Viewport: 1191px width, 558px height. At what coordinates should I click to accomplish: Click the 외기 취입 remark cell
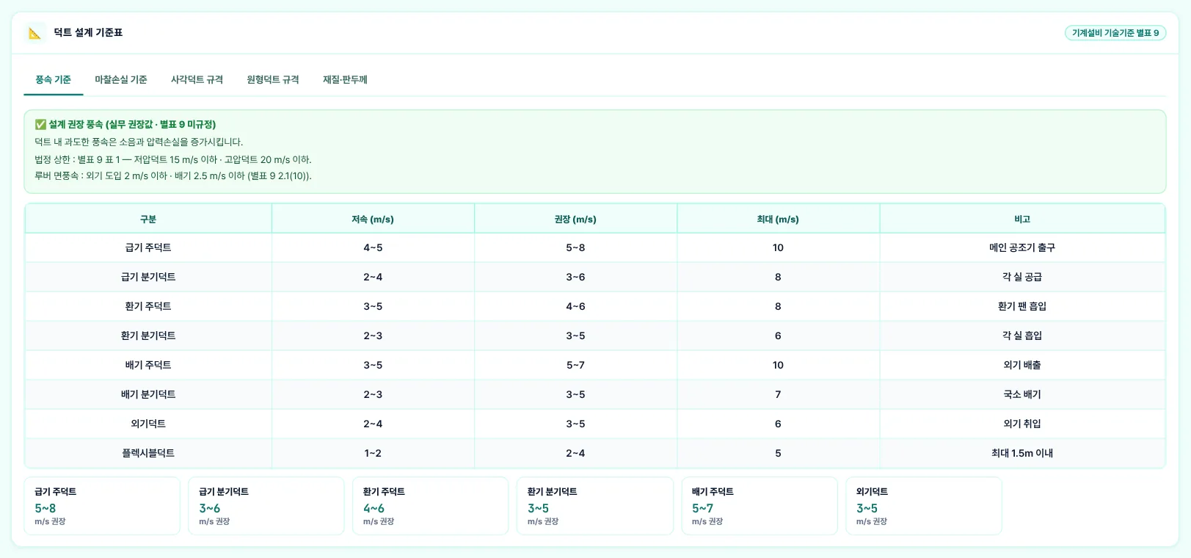tap(1022, 424)
